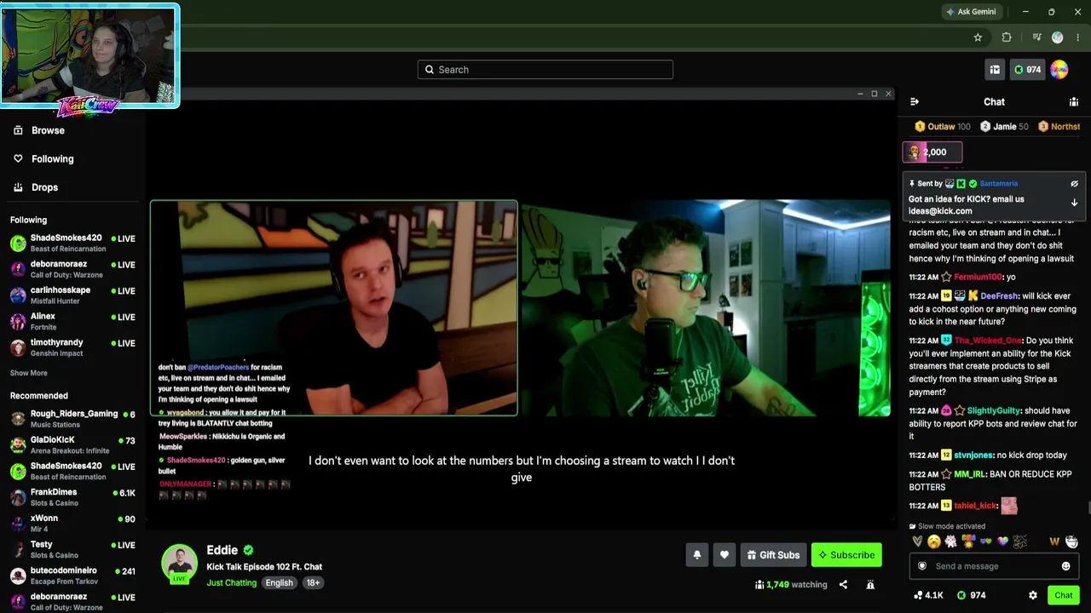This screenshot has width=1091, height=613.
Task: Open chat settings gear icon
Action: [1033, 595]
